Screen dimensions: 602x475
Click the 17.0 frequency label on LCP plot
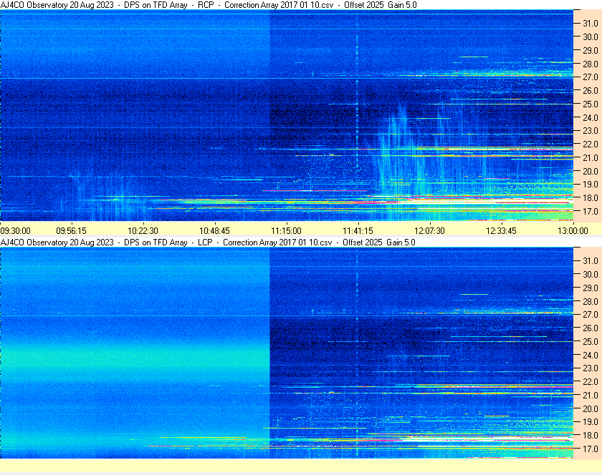[591, 449]
